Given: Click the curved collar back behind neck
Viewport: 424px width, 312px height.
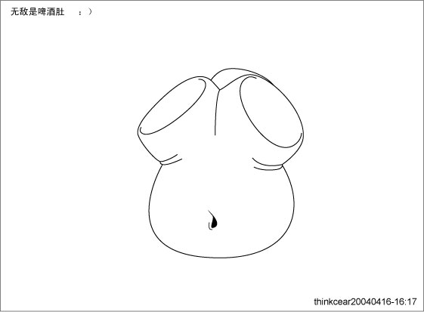Looking at the screenshot, I should click(240, 74).
